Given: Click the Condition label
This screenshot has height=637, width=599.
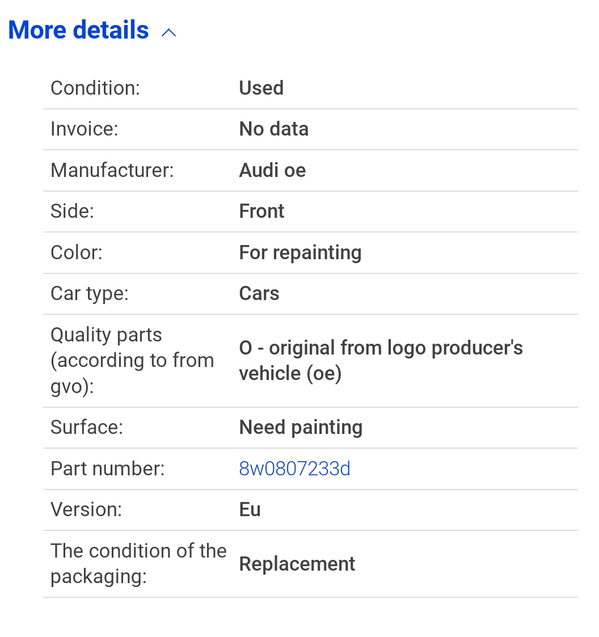Looking at the screenshot, I should pyautogui.click(x=95, y=88).
